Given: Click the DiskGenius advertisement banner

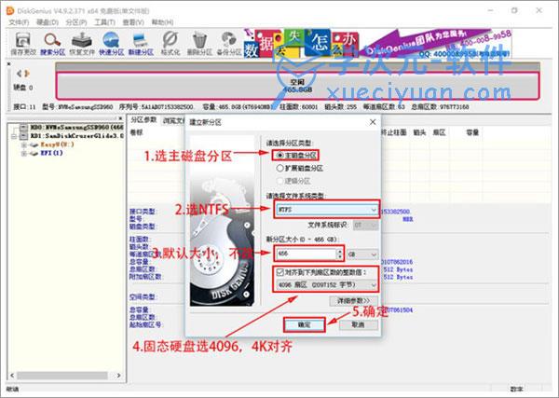Looking at the screenshot, I should point(377,44).
